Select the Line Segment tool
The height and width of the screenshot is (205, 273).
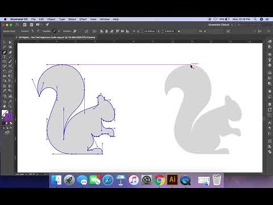(10, 57)
